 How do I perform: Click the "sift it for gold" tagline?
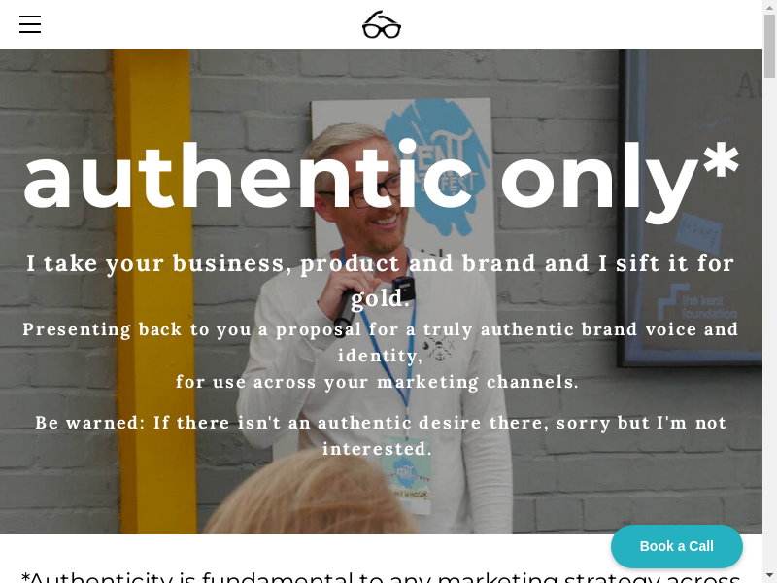tap(381, 280)
